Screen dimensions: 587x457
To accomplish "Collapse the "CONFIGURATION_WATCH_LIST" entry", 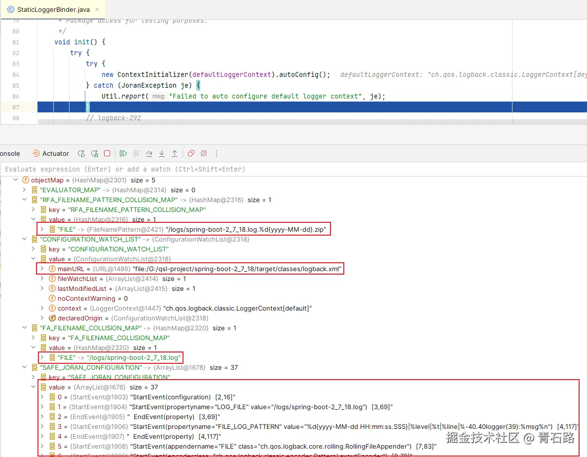I will click(x=24, y=239).
